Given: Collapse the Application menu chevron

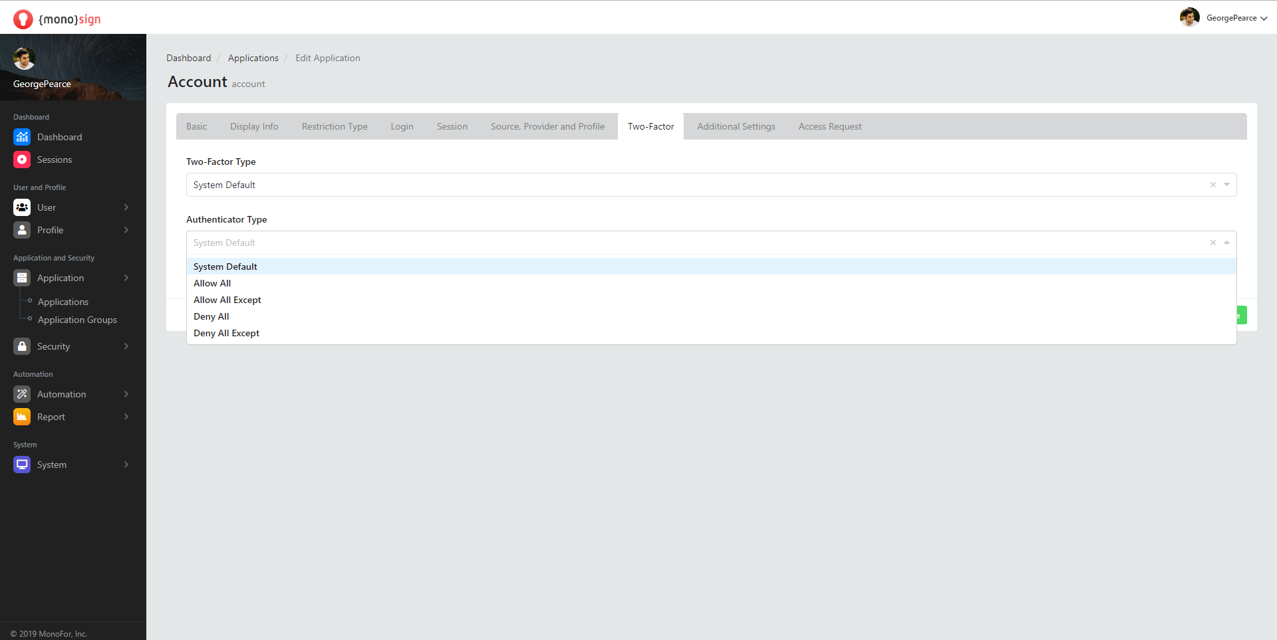Looking at the screenshot, I should pyautogui.click(x=126, y=278).
